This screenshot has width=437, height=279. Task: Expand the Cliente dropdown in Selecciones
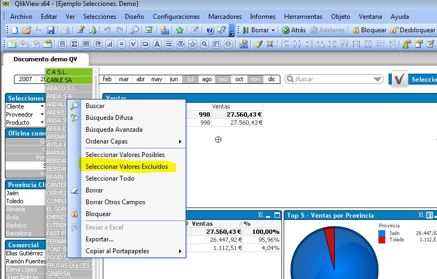click(42, 106)
